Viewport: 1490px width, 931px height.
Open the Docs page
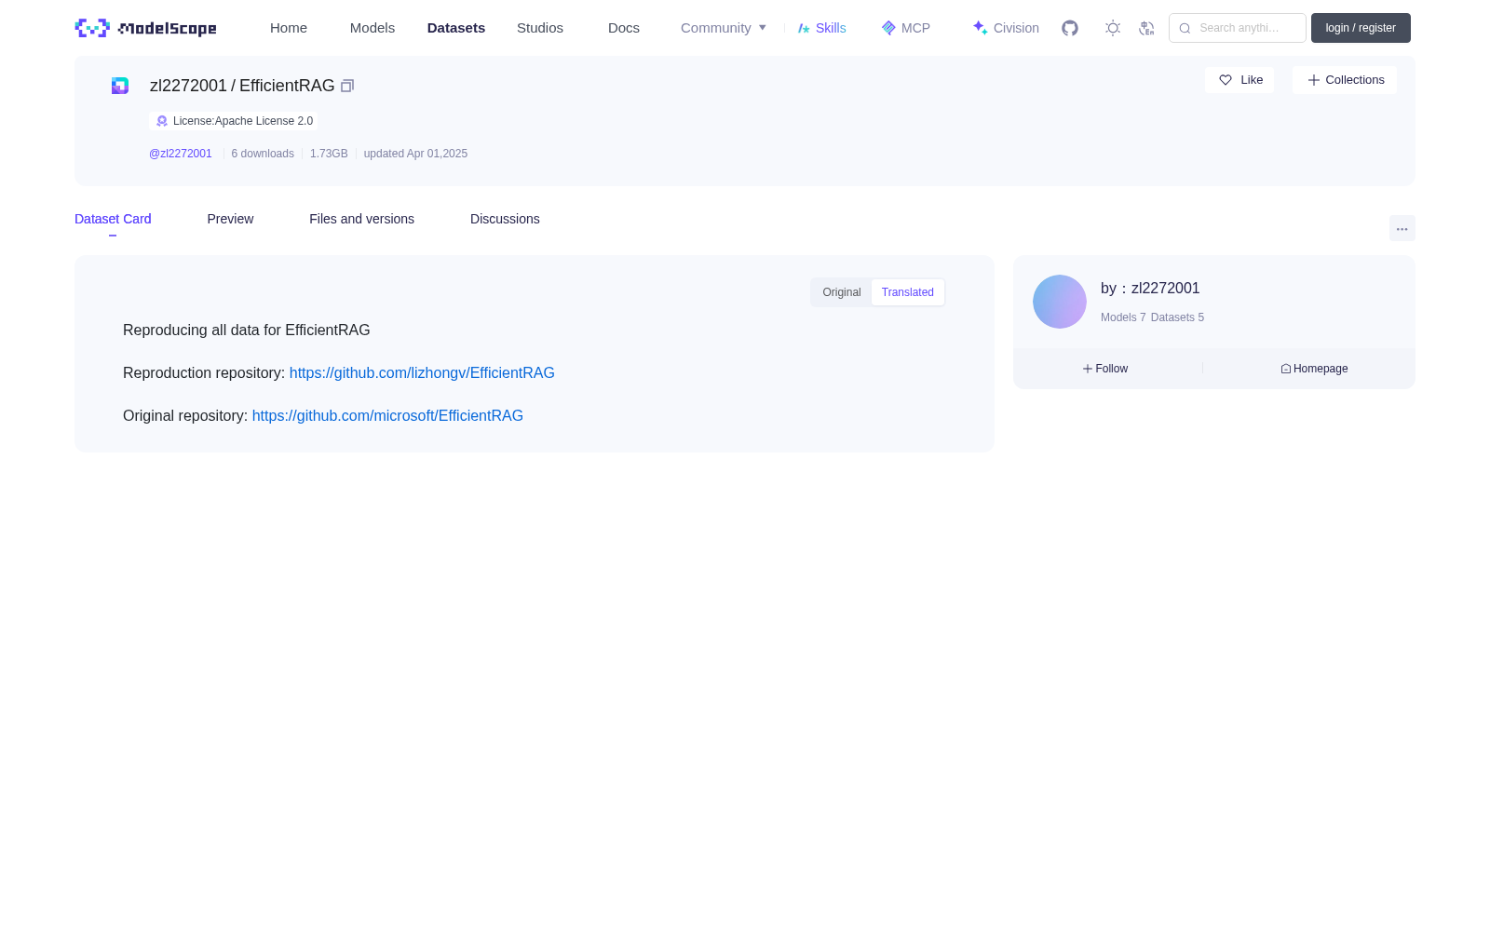pyautogui.click(x=624, y=28)
